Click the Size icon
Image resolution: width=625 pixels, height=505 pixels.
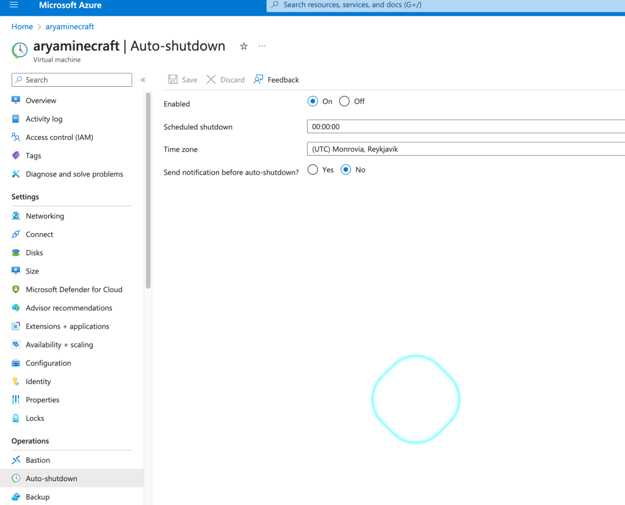click(16, 271)
